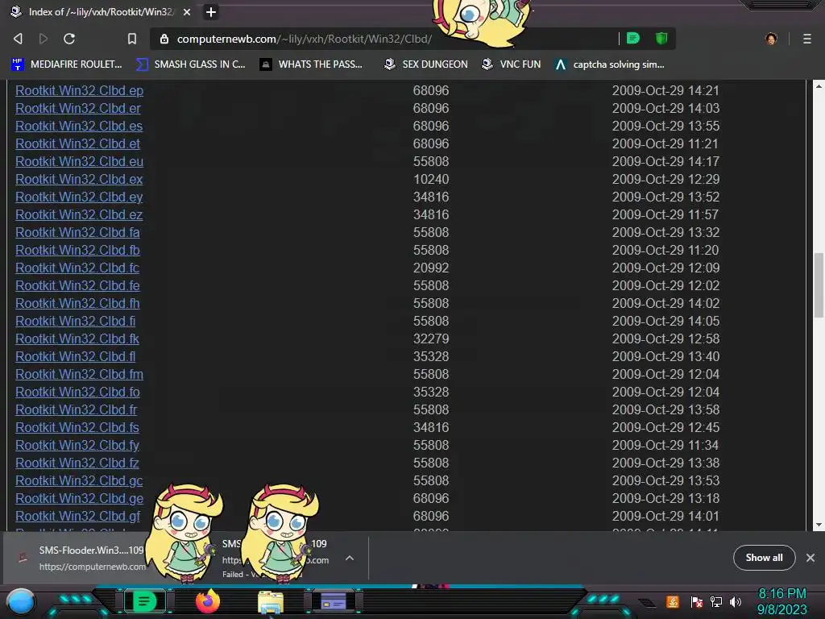Click the size value 32279
This screenshot has height=619, width=825.
point(431,339)
